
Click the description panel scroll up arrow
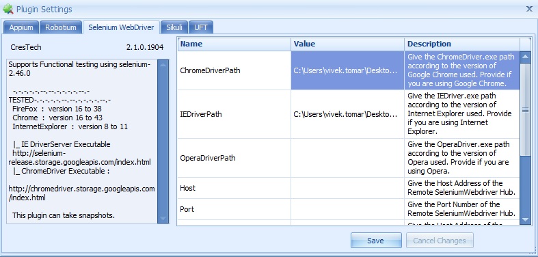point(163,65)
